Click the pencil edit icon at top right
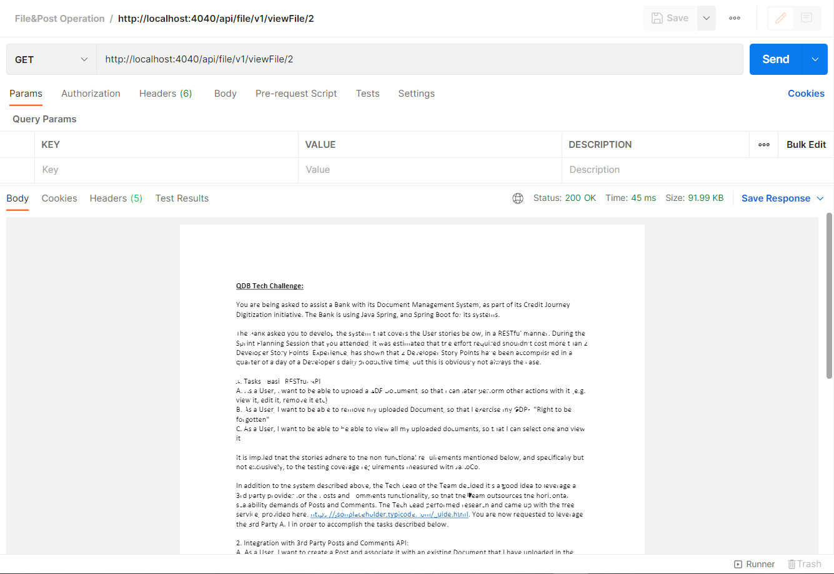Screen dimensions: 834x574 [x=780, y=18]
